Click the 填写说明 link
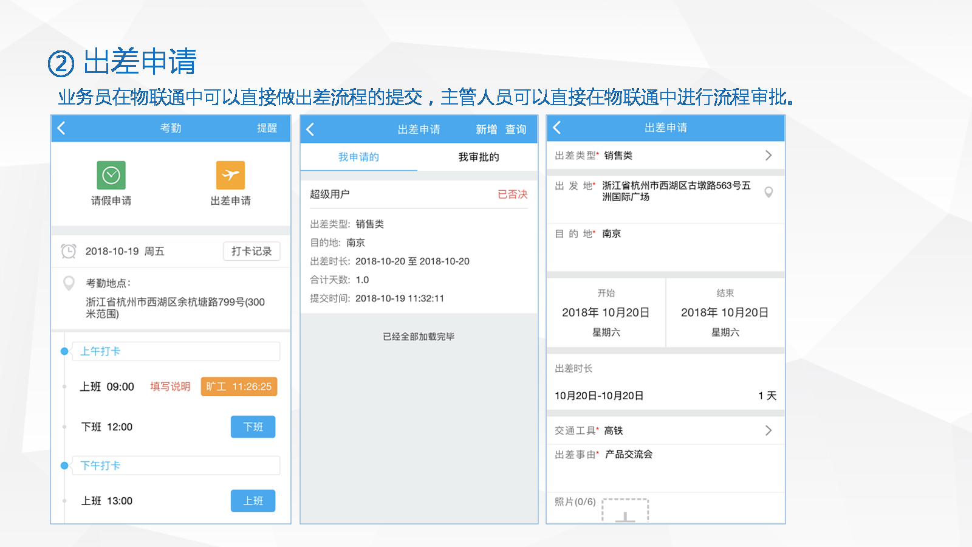This screenshot has width=972, height=547. click(170, 387)
